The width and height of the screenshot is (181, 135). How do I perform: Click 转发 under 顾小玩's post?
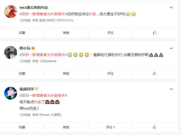click(x=66, y=73)
